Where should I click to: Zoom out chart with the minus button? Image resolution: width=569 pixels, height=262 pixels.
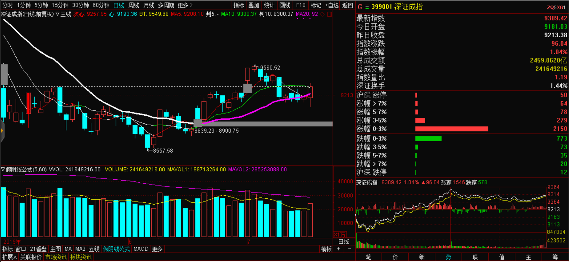click(349, 249)
